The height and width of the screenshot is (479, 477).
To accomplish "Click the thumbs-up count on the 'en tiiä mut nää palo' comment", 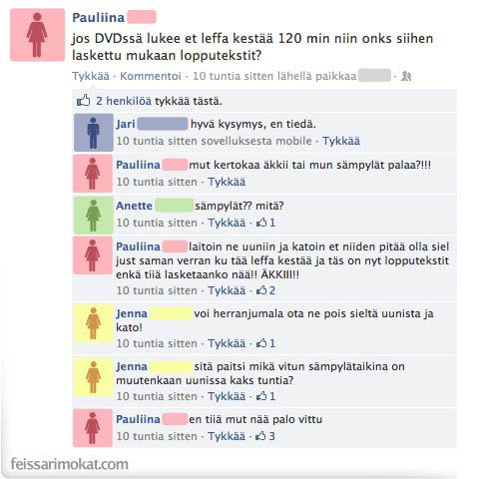I will [265, 436].
